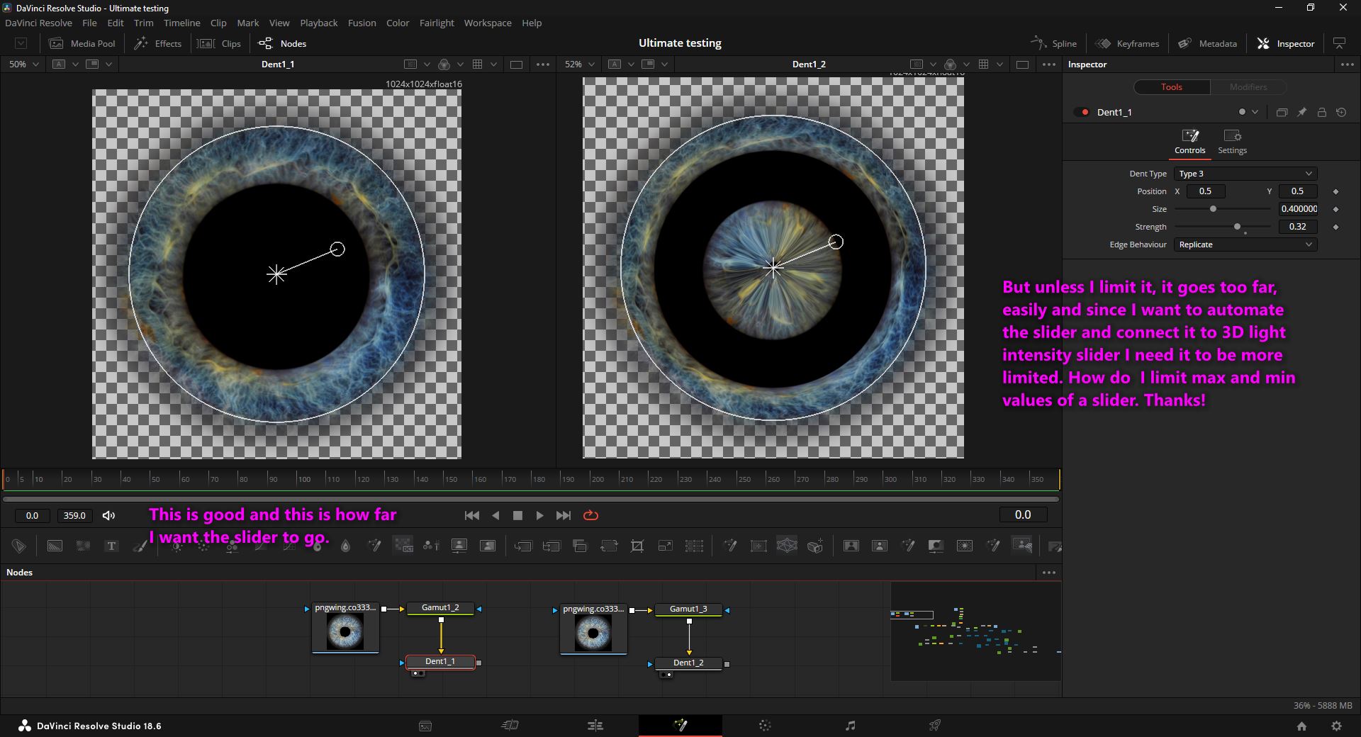The height and width of the screenshot is (737, 1361).
Task: Open Nodes panel options three dots
Action: [1049, 572]
